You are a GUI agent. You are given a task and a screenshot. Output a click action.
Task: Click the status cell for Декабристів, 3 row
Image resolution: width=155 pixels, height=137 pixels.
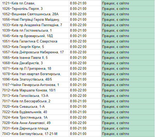point(128,63)
